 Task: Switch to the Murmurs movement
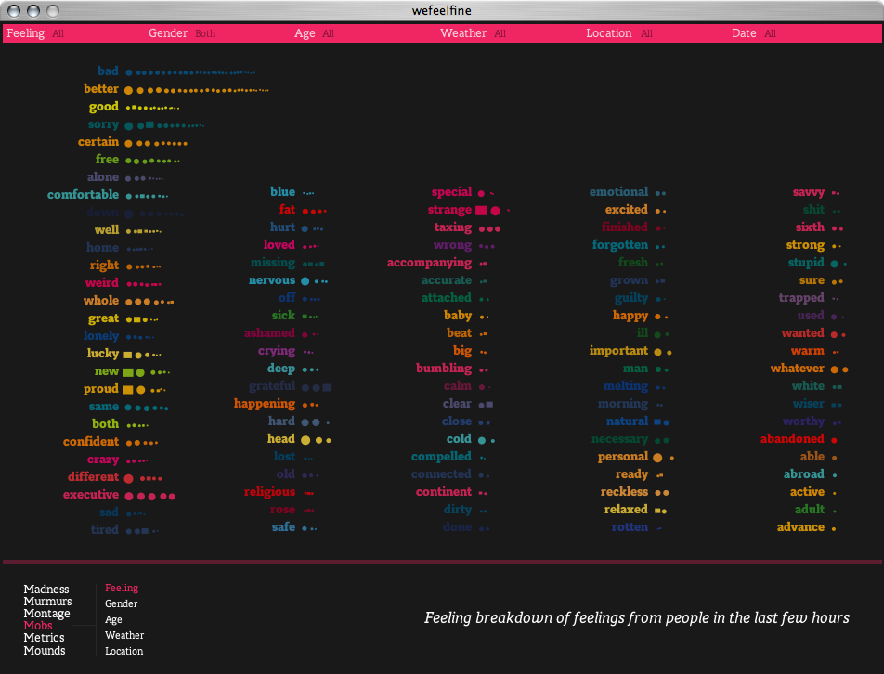click(x=47, y=602)
